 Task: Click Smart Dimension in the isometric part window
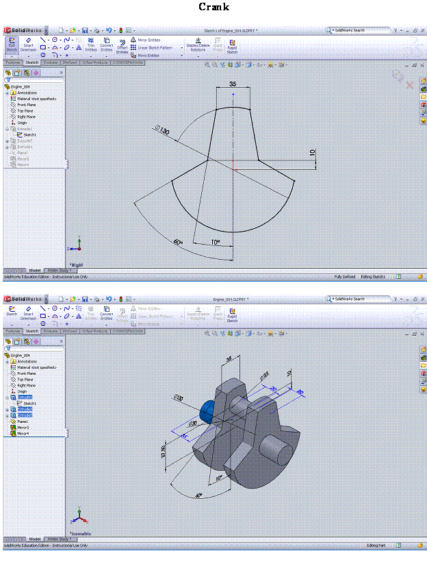pos(28,313)
